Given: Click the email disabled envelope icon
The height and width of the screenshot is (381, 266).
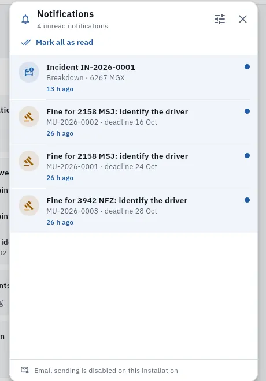Looking at the screenshot, I should [x=25, y=370].
